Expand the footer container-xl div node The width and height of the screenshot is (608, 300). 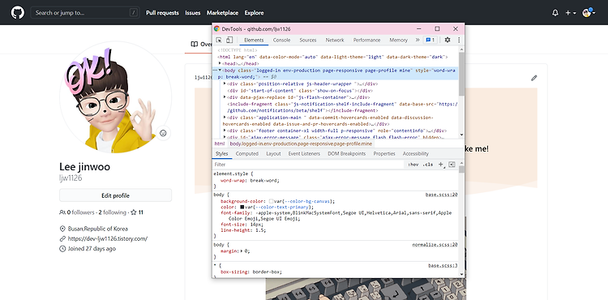(225, 131)
